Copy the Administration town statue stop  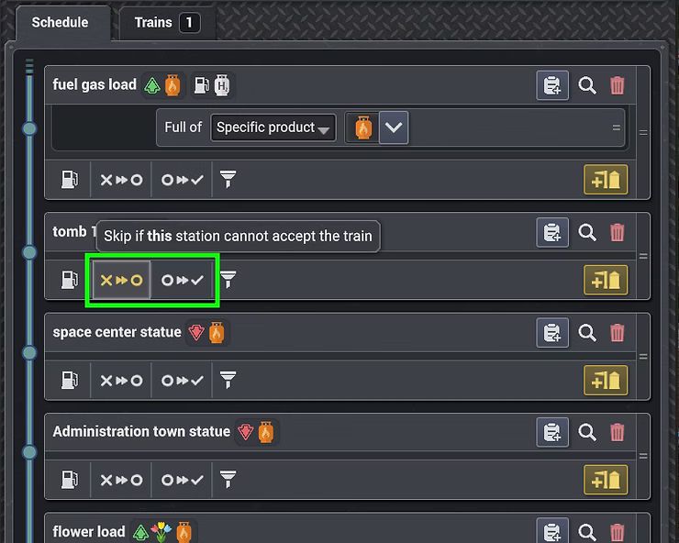coord(552,432)
